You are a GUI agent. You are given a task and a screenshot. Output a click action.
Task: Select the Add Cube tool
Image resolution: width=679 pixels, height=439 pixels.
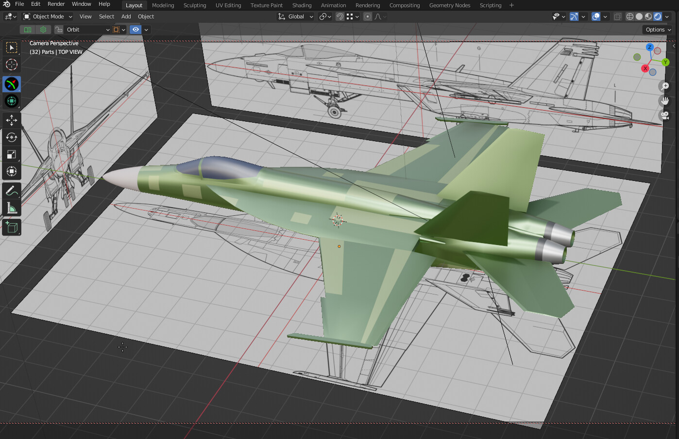tap(12, 228)
